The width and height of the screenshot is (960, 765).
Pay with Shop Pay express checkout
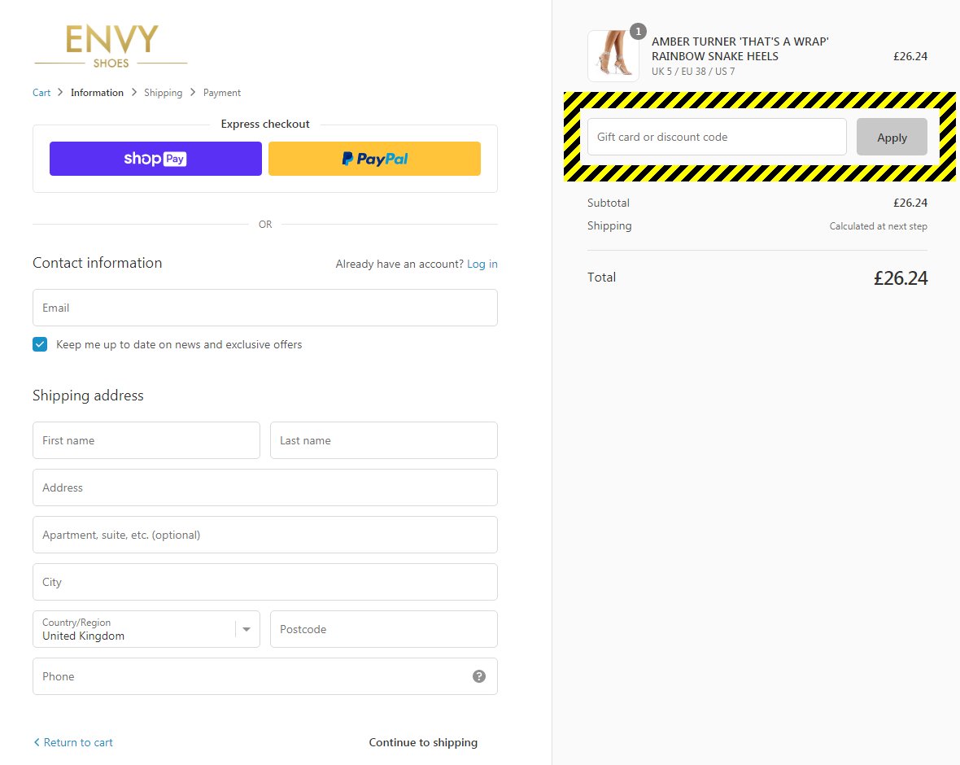pyautogui.click(x=155, y=158)
